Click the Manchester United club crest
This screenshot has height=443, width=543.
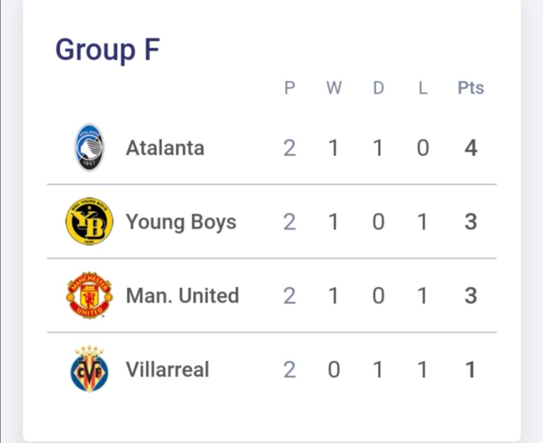[x=89, y=295]
